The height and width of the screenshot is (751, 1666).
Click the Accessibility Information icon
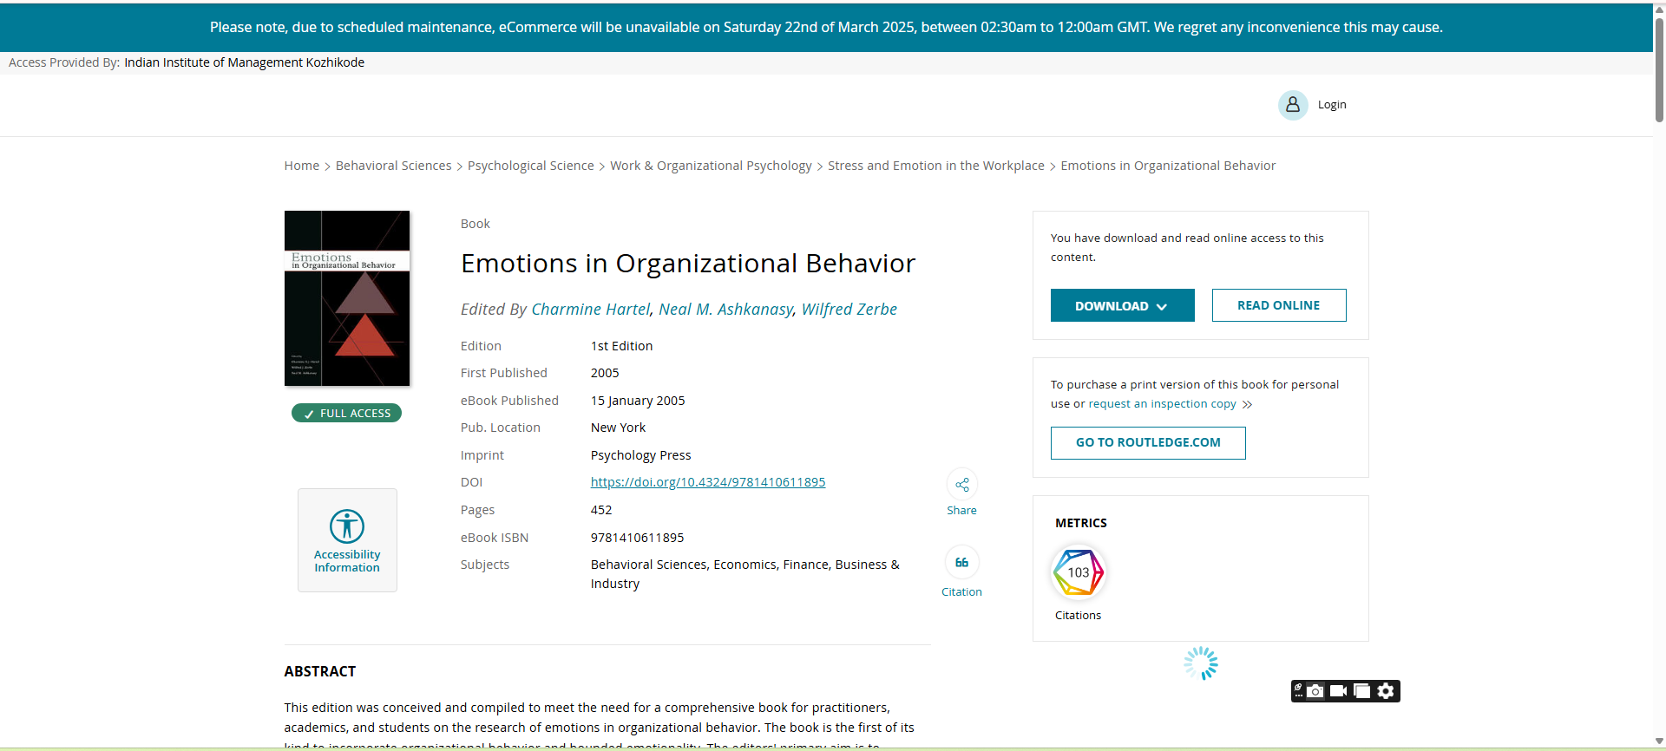click(347, 526)
